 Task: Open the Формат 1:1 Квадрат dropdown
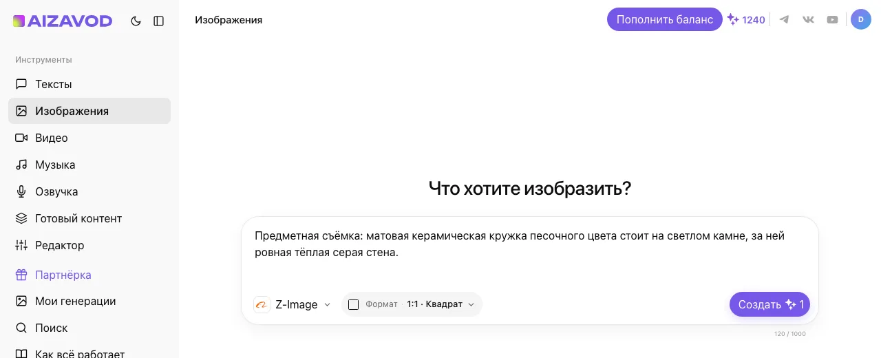(412, 304)
